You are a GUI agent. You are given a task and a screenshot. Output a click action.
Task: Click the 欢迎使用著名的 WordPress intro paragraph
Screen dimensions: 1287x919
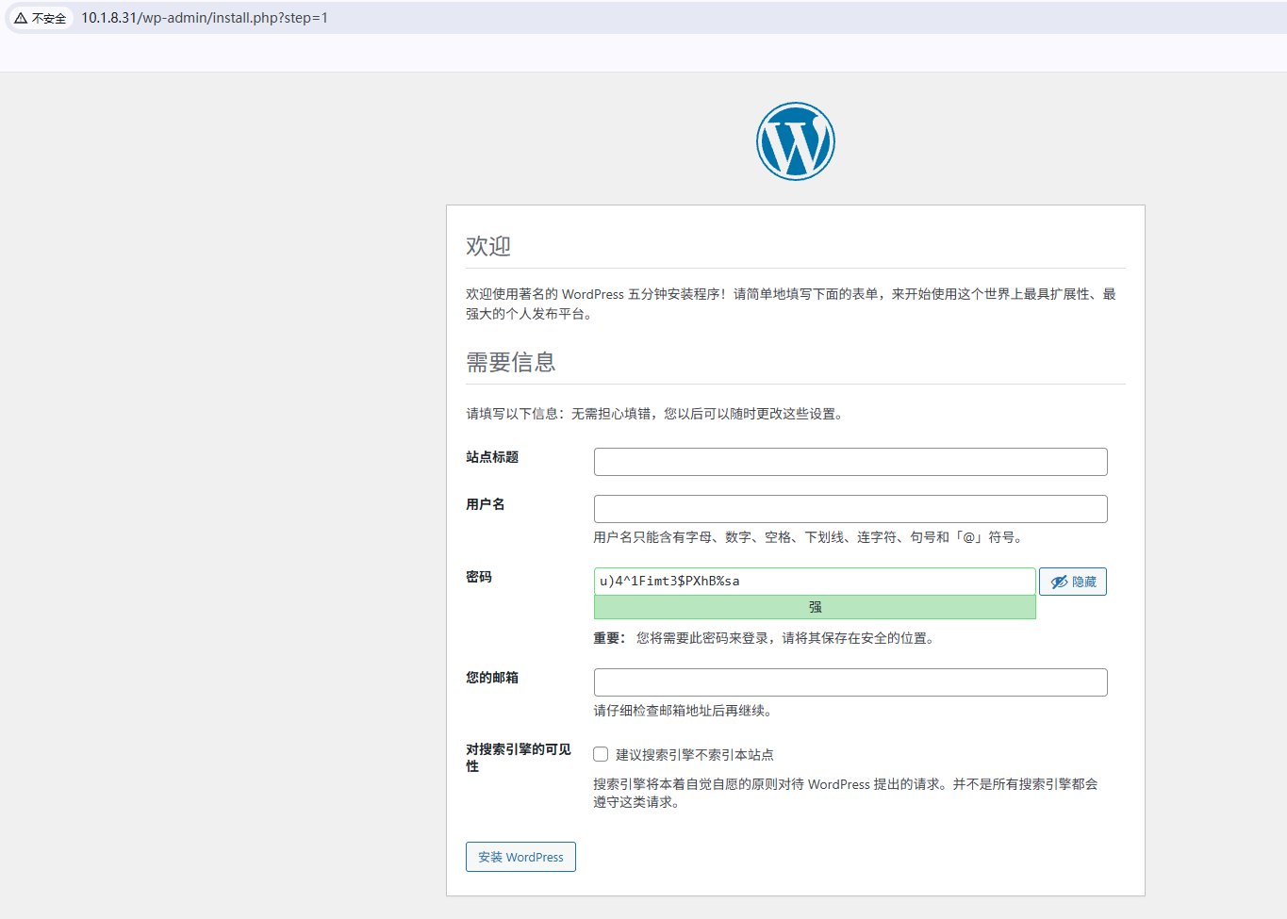(x=791, y=304)
